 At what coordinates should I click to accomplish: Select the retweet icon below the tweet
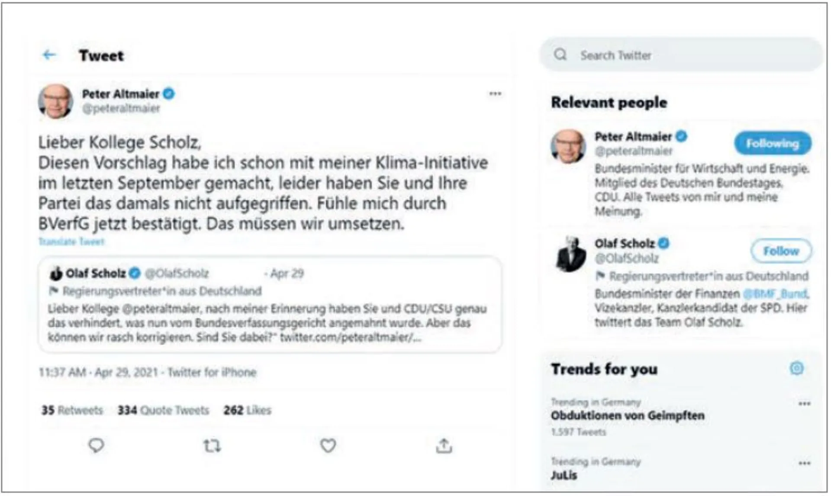[212, 445]
